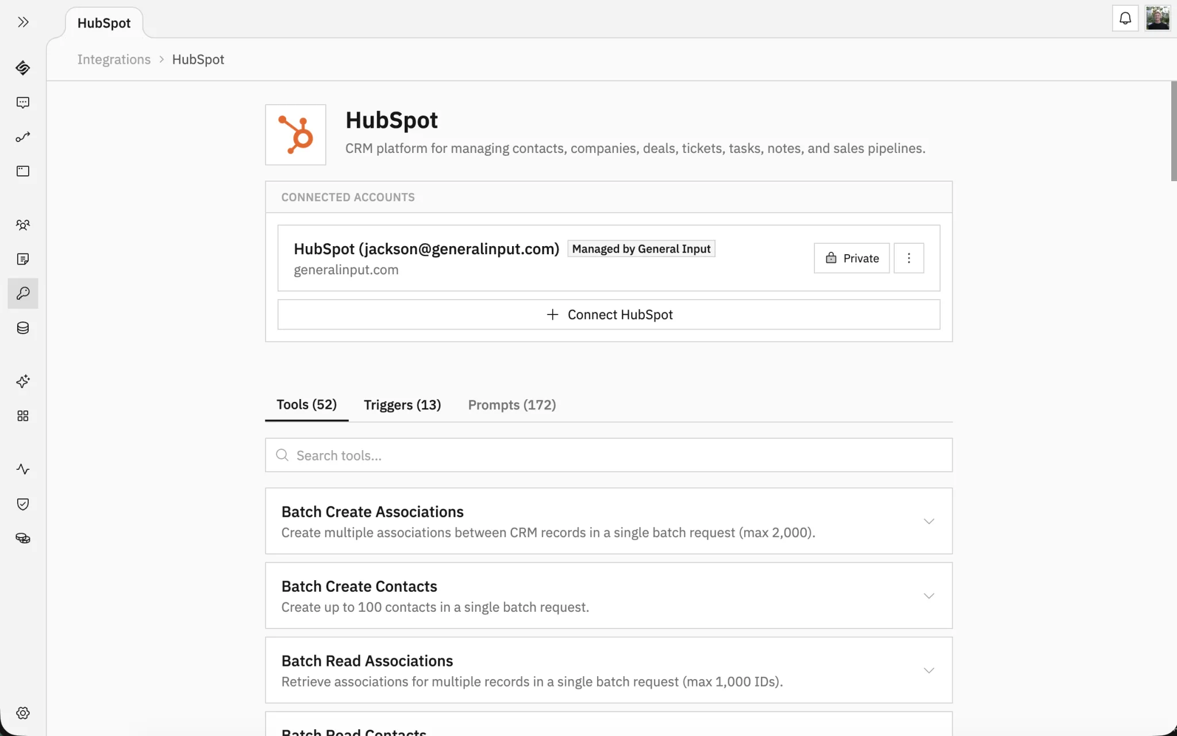This screenshot has height=736, width=1177.
Task: Click Managed by General Input badge
Action: pos(641,249)
